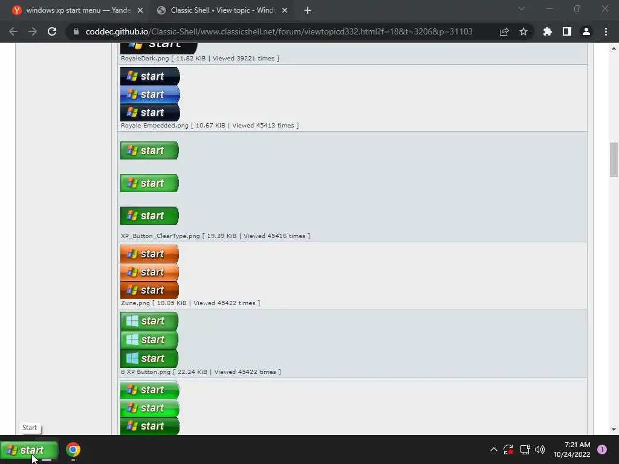
Task: Click the scrollbar down arrow
Action: click(614, 430)
